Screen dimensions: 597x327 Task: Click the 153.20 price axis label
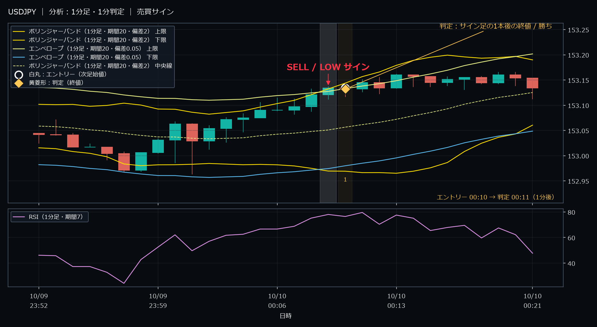point(578,55)
